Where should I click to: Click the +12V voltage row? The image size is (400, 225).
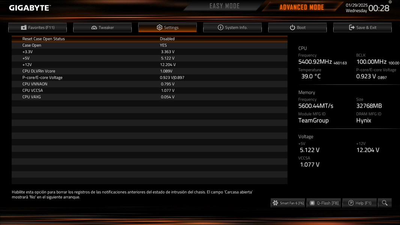[149, 65]
